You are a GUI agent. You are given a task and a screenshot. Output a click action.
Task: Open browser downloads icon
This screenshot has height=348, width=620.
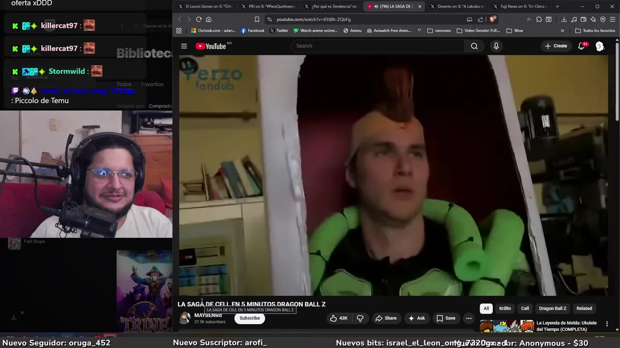pyautogui.click(x=564, y=19)
